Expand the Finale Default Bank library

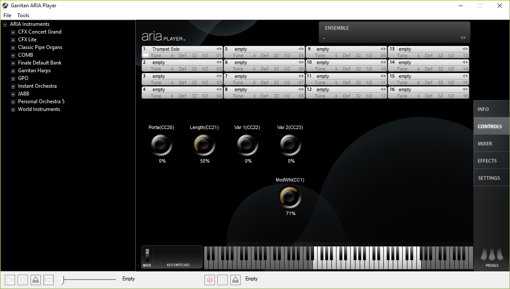pyautogui.click(x=13, y=63)
